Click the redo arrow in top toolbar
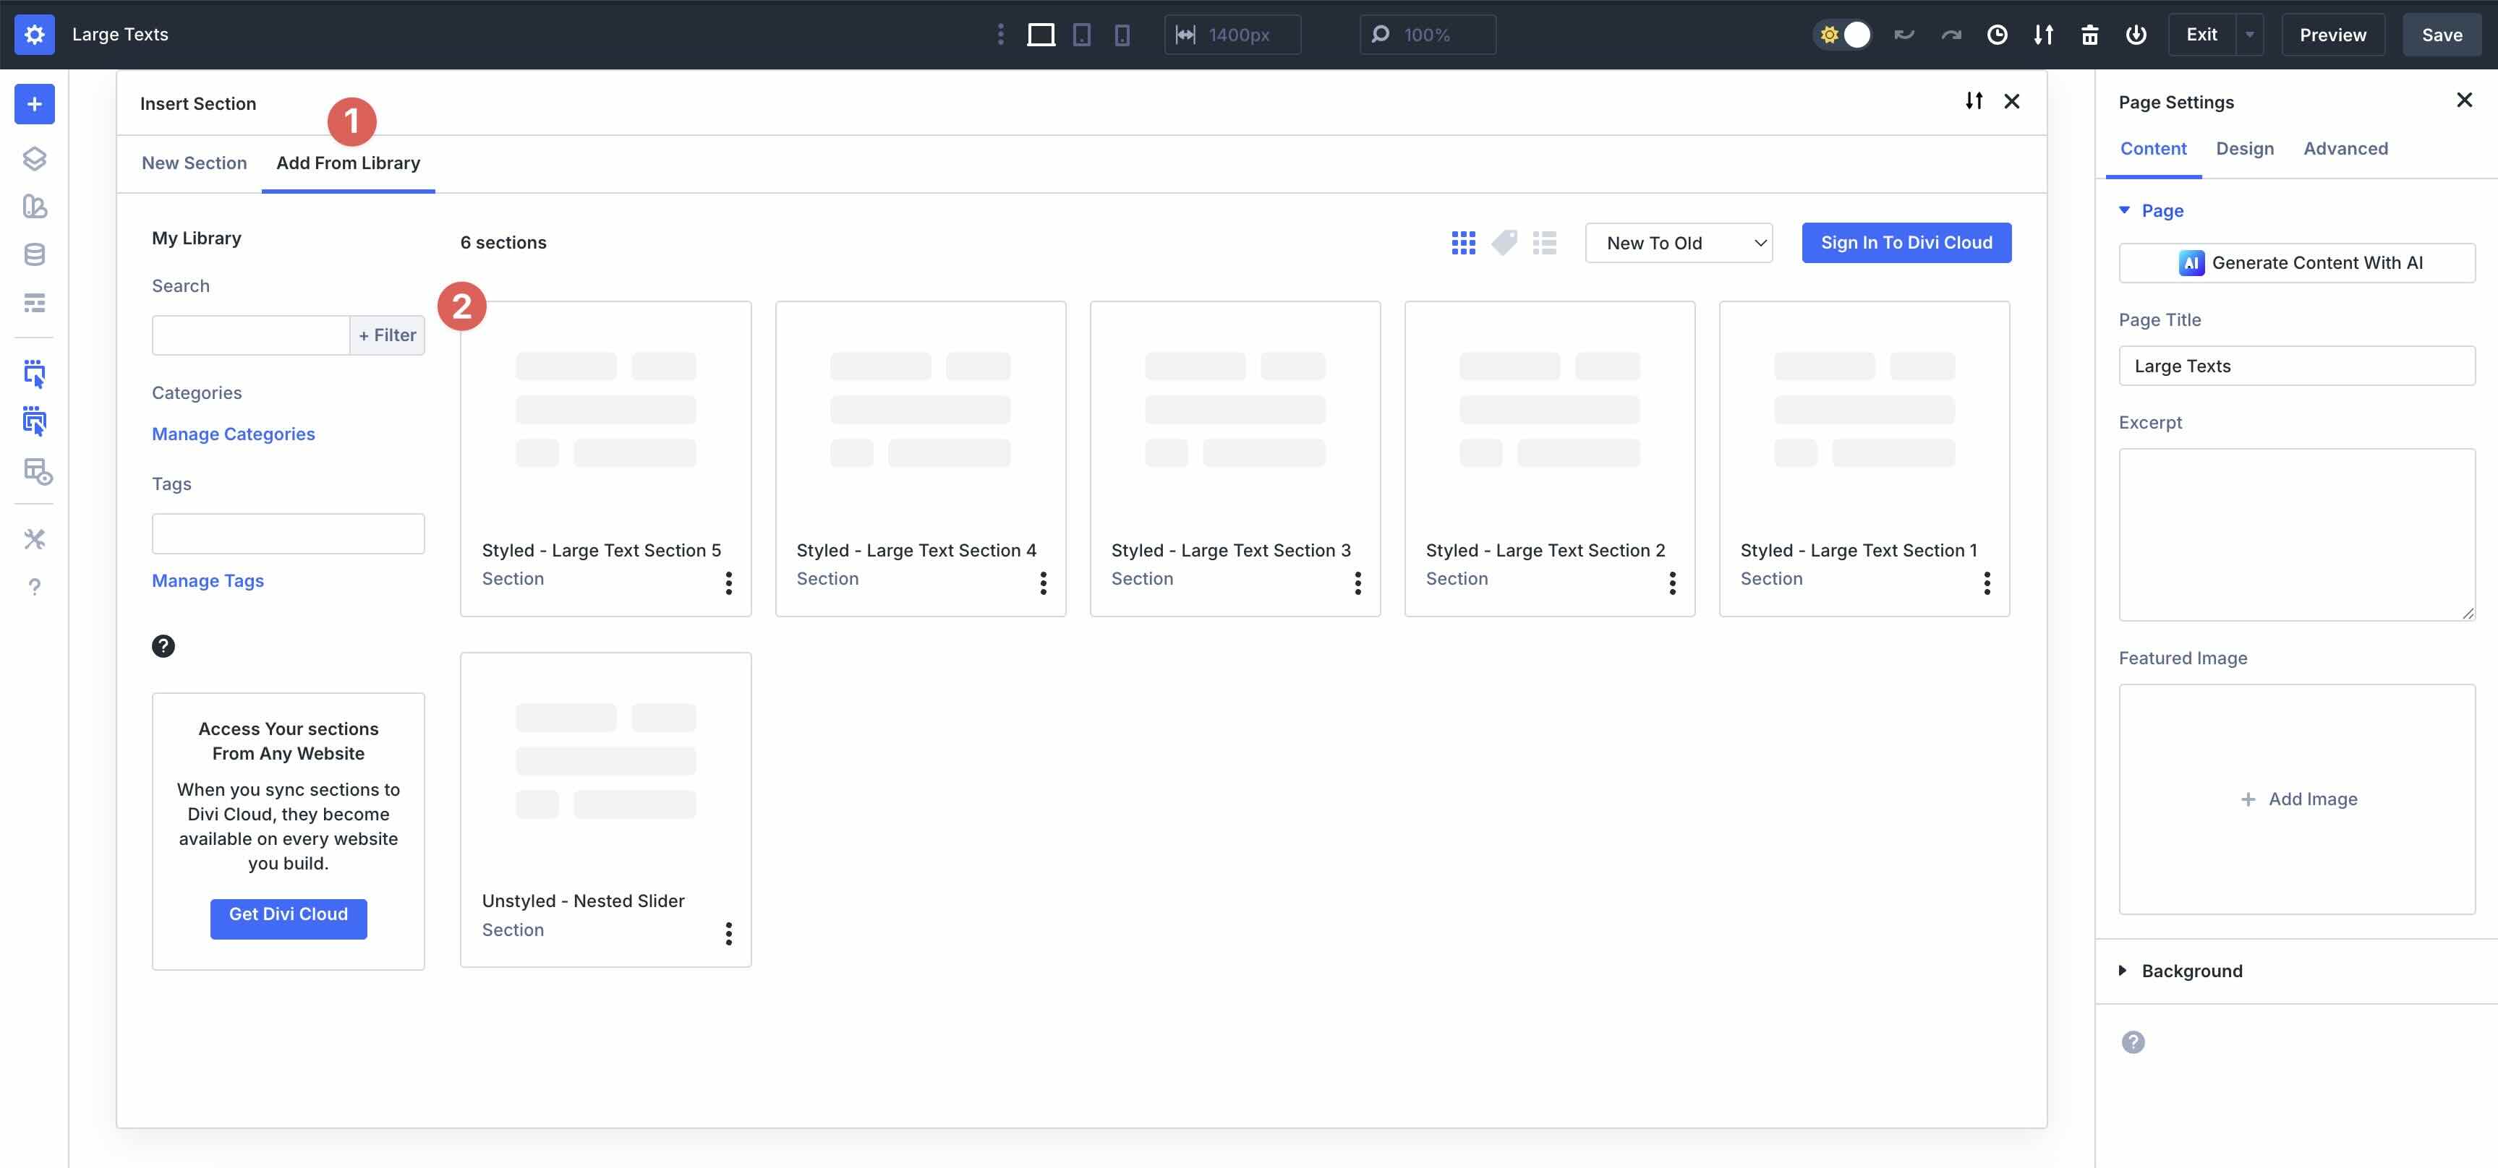Screen dimensions: 2498x1168 1949,34
